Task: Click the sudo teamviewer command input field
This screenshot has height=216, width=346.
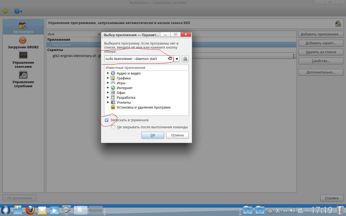Action: 136,59
